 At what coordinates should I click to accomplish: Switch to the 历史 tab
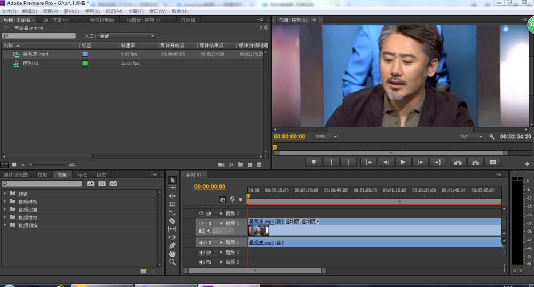(101, 175)
